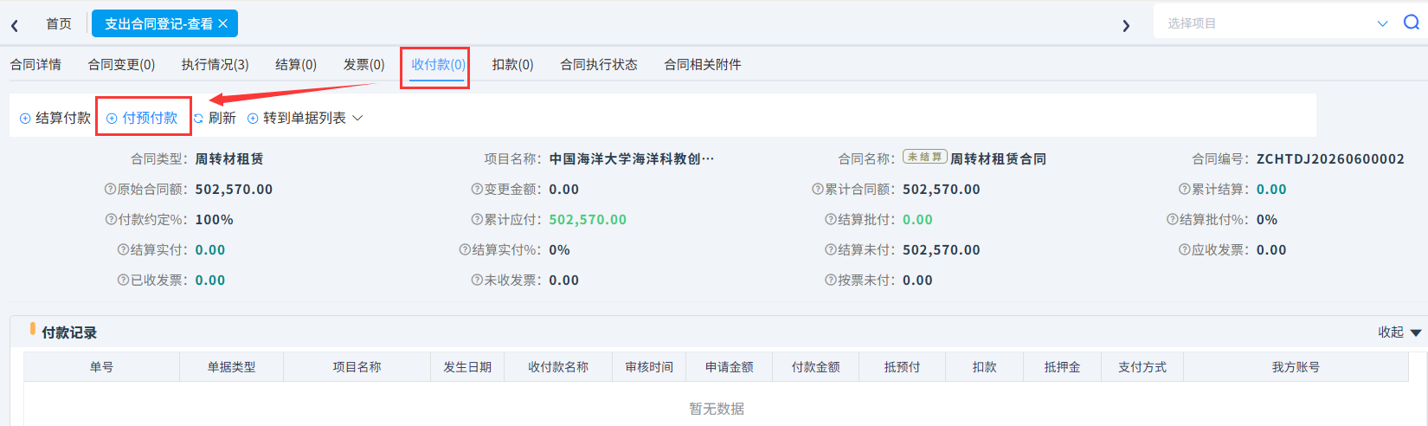Open the 执行情况(3) tab
Screen dimensions: 1428x426
[x=215, y=64]
